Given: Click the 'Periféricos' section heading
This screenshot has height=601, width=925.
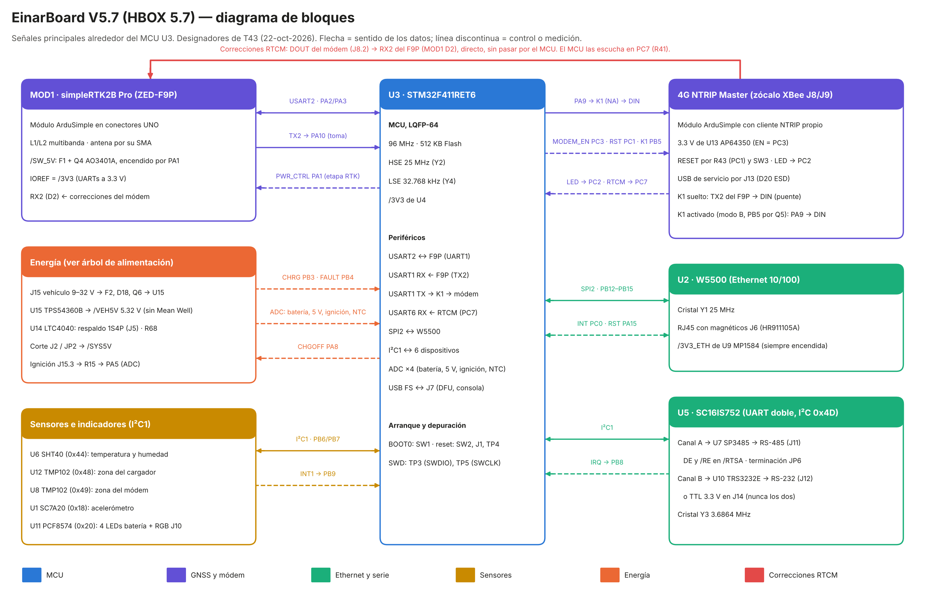Looking at the screenshot, I should [x=406, y=237].
